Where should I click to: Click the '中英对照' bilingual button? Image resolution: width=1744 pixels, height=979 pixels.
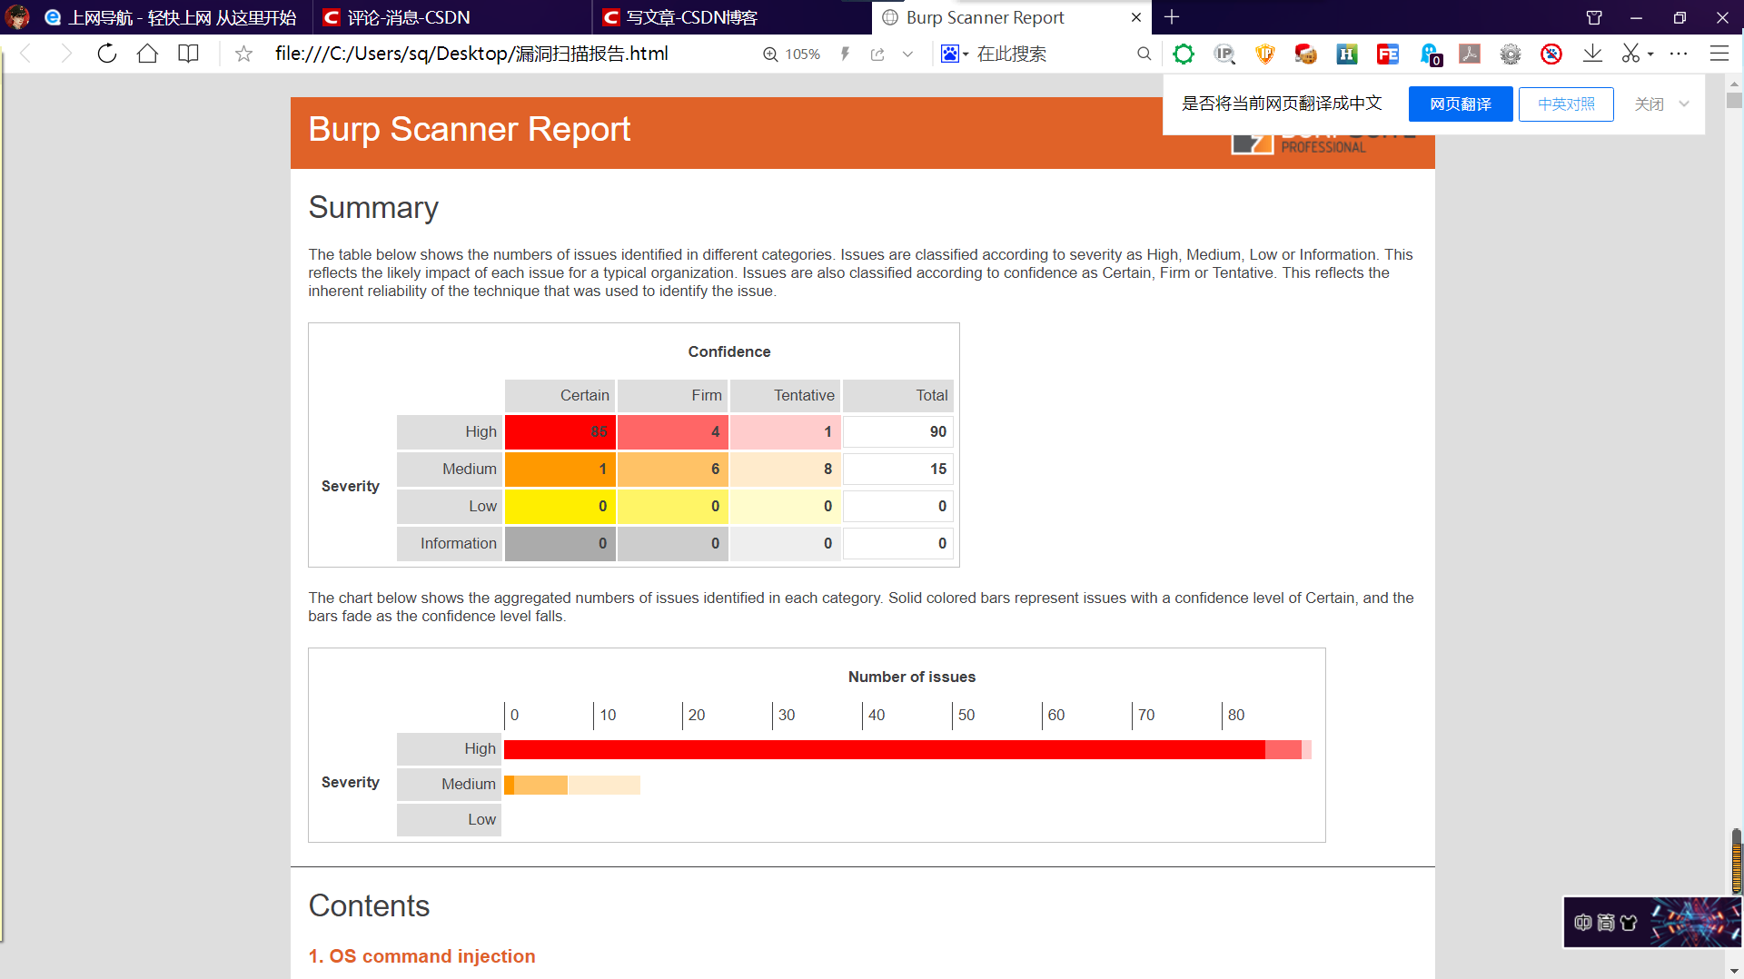coord(1566,104)
